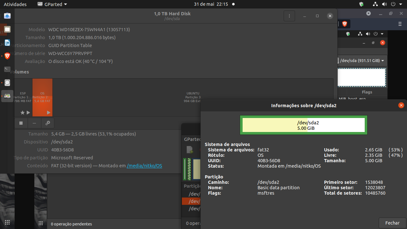Image resolution: width=407 pixels, height=229 pixels.
Task: Click 'Montada em /media/nitko/OS' status text
Action: click(289, 166)
